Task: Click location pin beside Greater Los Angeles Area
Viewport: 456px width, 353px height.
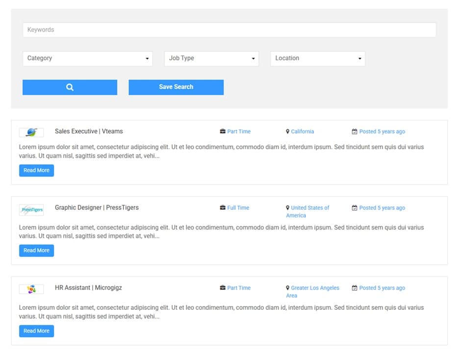Action: pyautogui.click(x=288, y=288)
